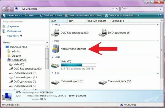
Task: Click the Back navigation arrow button
Action: coord(4,9)
